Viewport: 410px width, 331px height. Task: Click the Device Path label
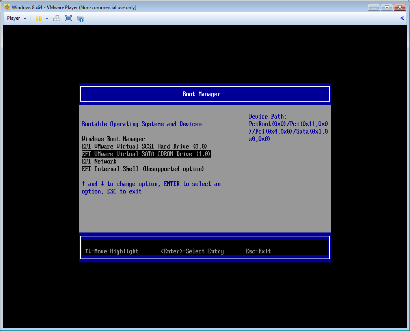(x=268, y=116)
